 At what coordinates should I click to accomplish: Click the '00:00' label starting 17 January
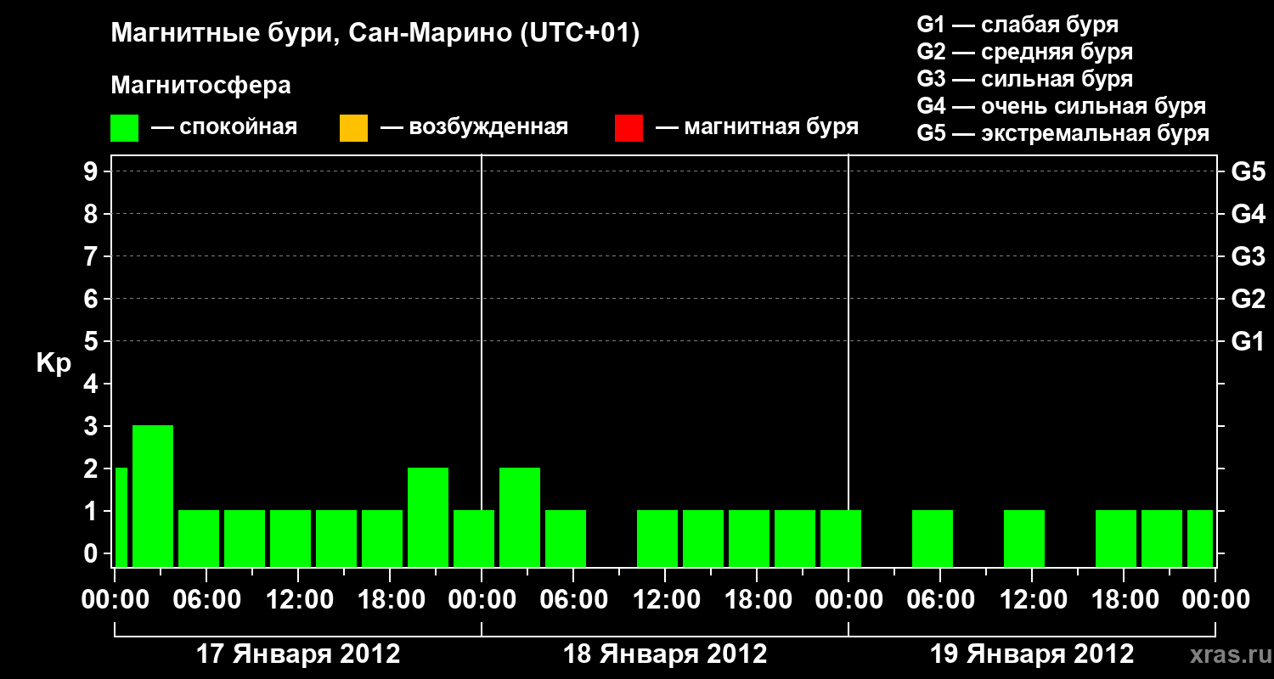115,600
